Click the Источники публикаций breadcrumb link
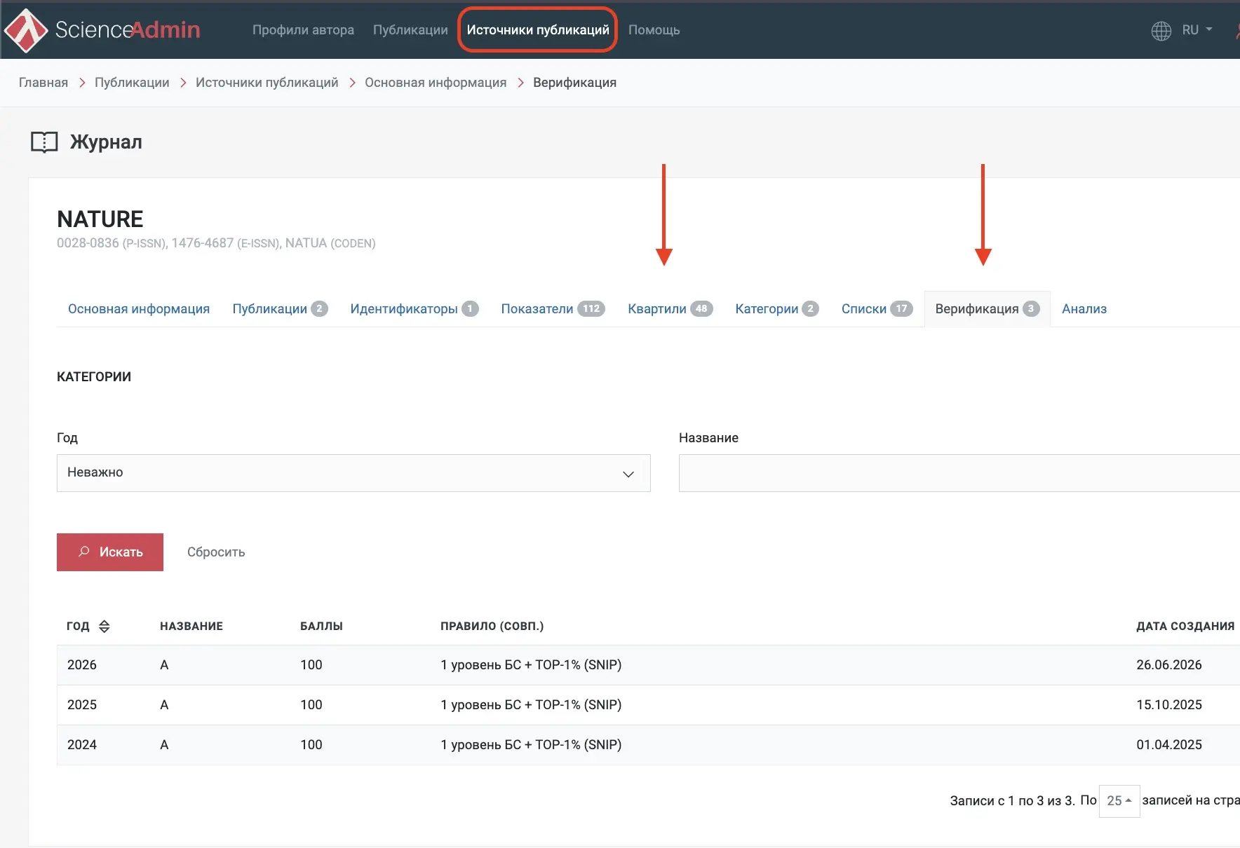 point(267,83)
